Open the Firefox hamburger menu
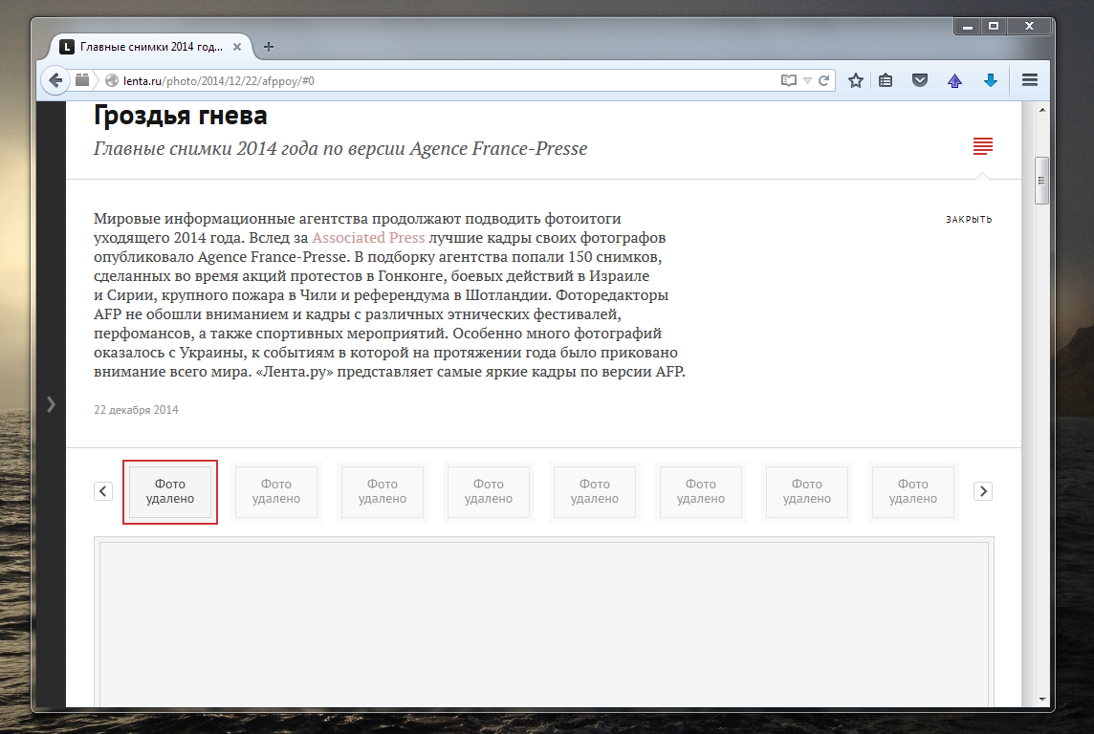Image resolution: width=1094 pixels, height=734 pixels. (x=1029, y=80)
